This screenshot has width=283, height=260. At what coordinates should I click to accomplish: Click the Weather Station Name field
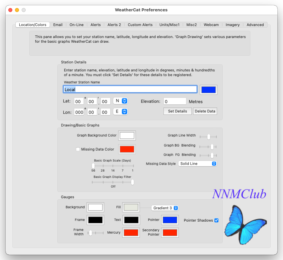[x=130, y=89]
